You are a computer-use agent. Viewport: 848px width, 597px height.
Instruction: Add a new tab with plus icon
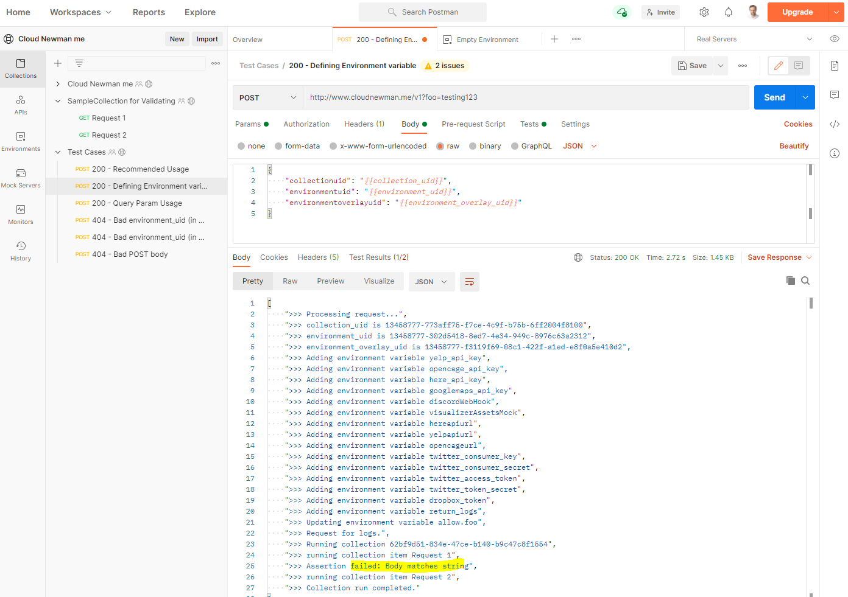(x=554, y=39)
